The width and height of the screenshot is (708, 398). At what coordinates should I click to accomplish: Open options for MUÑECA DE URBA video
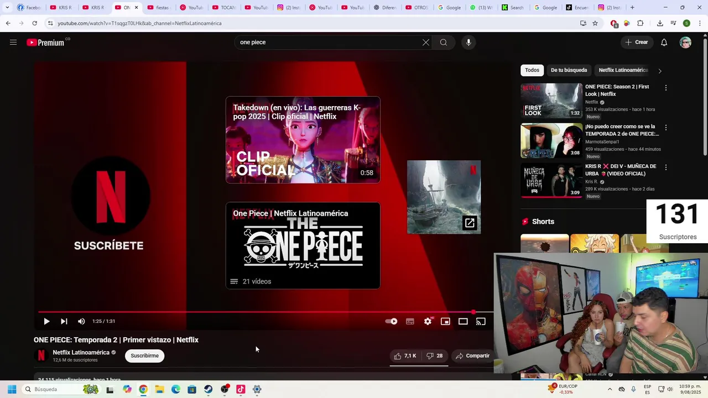coord(666,167)
